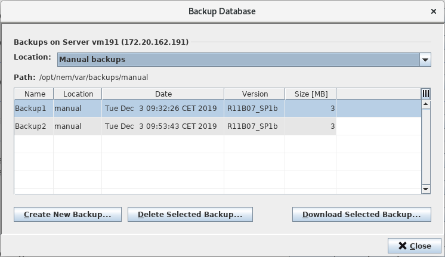Click Download Selected Backup button
The width and height of the screenshot is (445, 257).
click(x=361, y=215)
